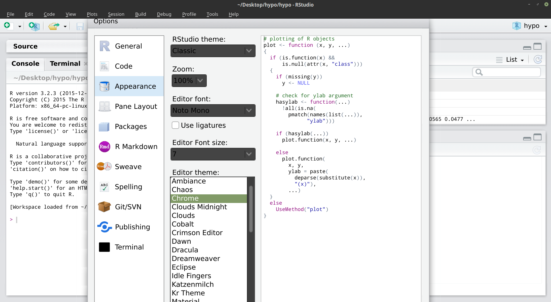Select the Katzenmilch editor theme
The height and width of the screenshot is (302, 551).
[x=209, y=284]
